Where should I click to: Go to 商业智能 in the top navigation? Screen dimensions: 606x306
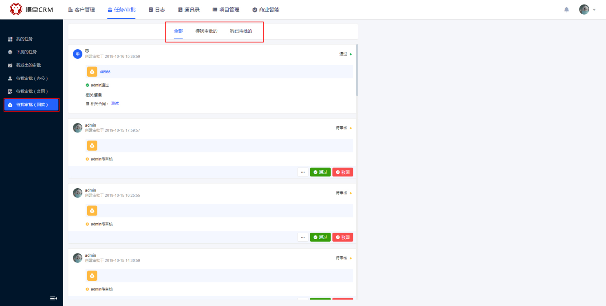pos(266,10)
